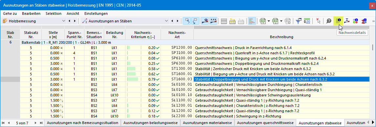Image resolution: width=376 pixels, height=127 pixels.
Task: Click the selection-sync arrow icon in toolbar
Action: 187,21
